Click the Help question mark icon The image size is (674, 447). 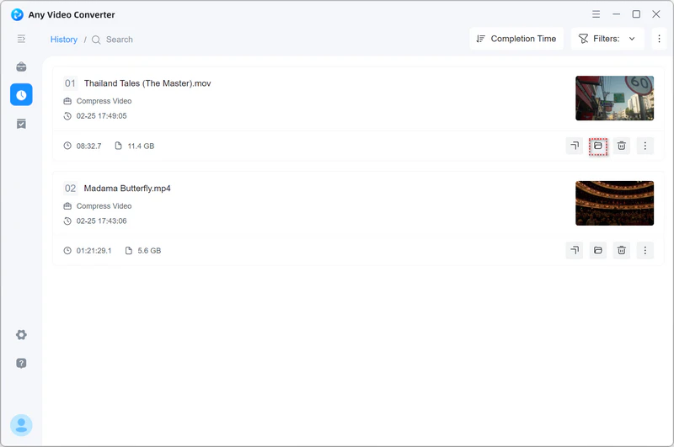pyautogui.click(x=21, y=363)
